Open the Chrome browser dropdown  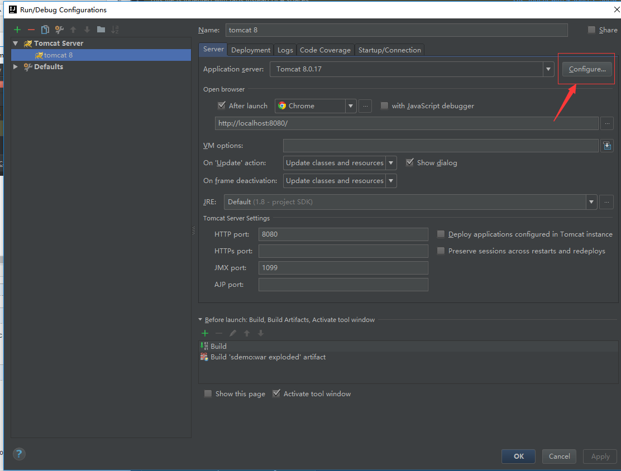351,106
